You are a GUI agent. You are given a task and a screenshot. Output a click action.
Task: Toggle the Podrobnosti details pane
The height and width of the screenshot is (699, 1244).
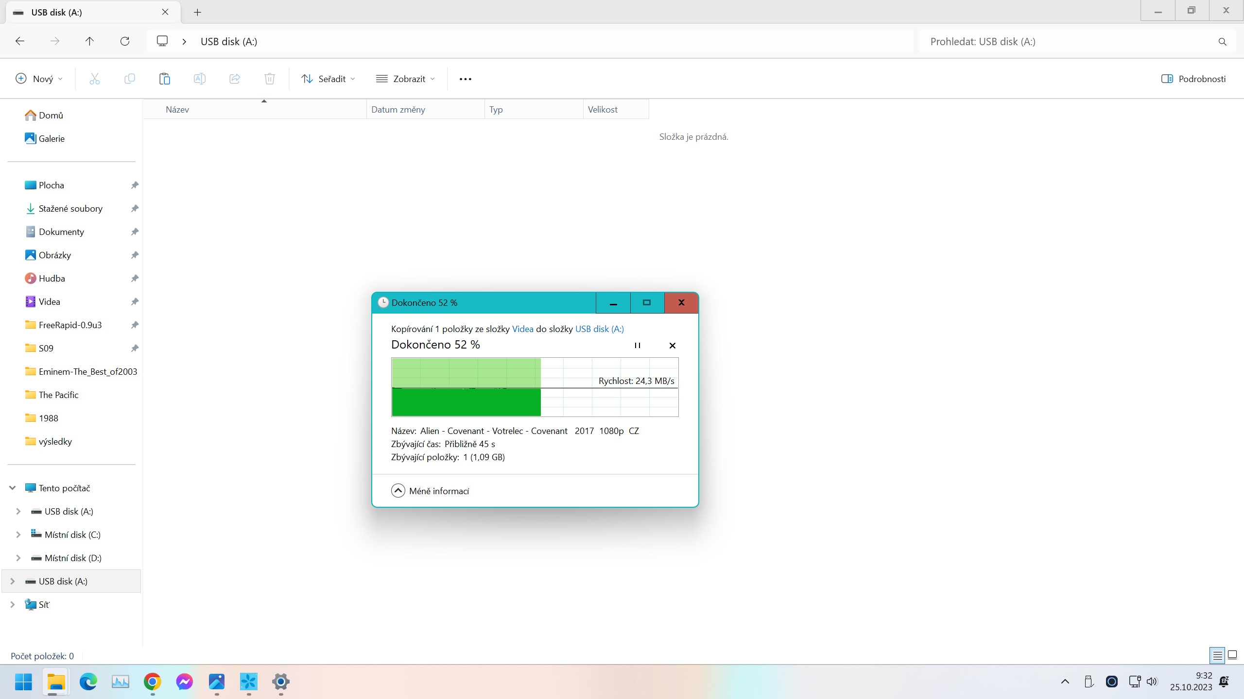point(1193,79)
